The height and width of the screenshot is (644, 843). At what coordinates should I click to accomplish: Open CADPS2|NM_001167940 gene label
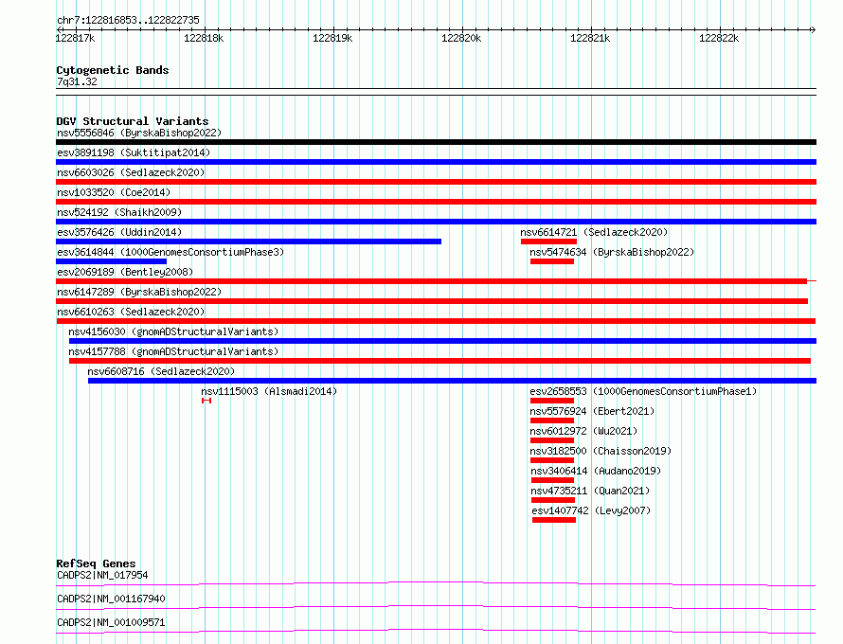click(111, 599)
